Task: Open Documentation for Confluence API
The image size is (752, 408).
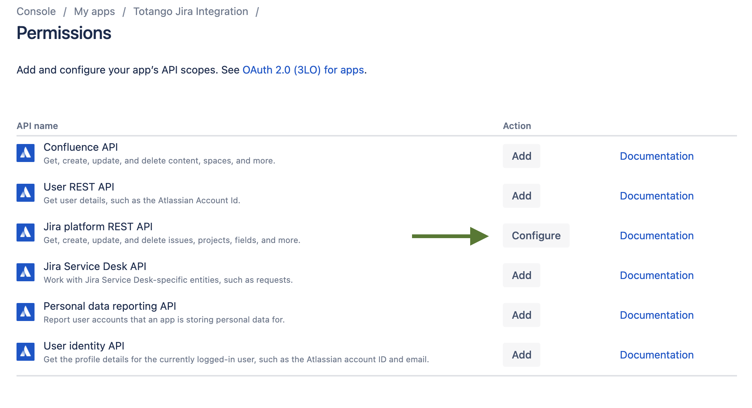Action: [657, 156]
